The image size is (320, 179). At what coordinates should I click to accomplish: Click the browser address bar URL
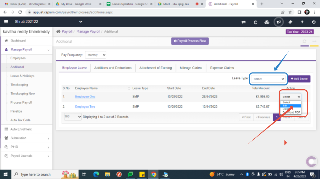[x=73, y=12]
